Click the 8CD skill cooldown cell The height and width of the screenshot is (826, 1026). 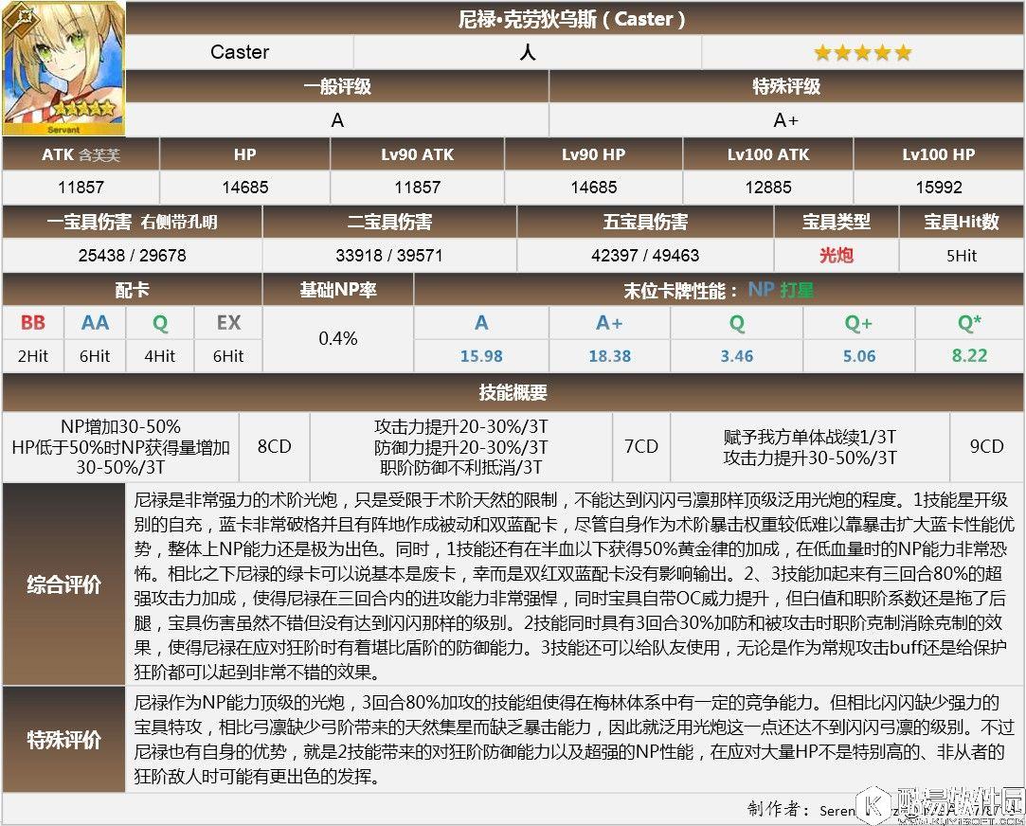tap(274, 445)
